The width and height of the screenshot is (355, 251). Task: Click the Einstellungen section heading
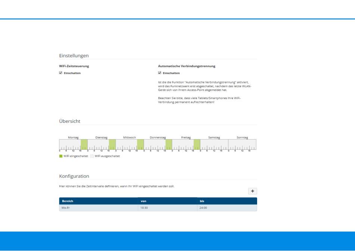74,55
